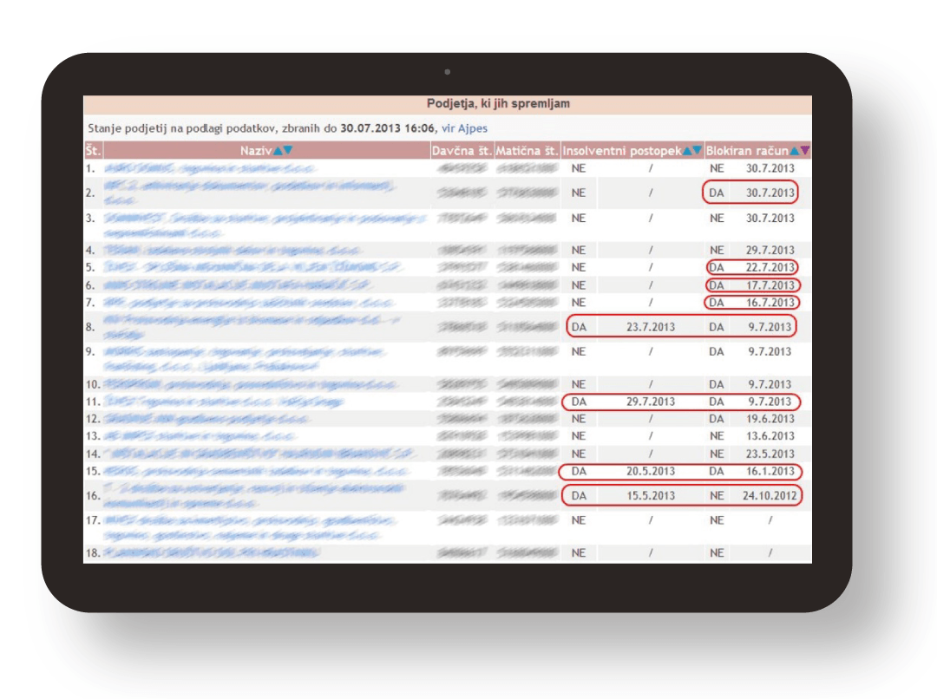Viewport: 937px width, 699px height.
Task: Click blocked-account date '9.7.2013' in row 10
Action: [x=770, y=384]
